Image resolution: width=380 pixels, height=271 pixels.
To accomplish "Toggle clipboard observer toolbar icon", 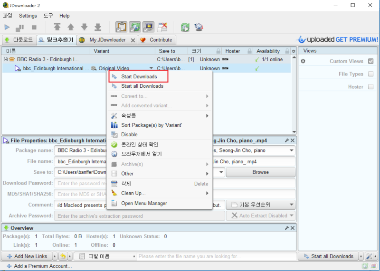I will point(121,27).
